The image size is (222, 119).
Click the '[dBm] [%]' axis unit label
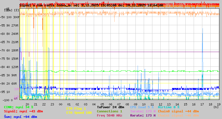pos(12,10)
